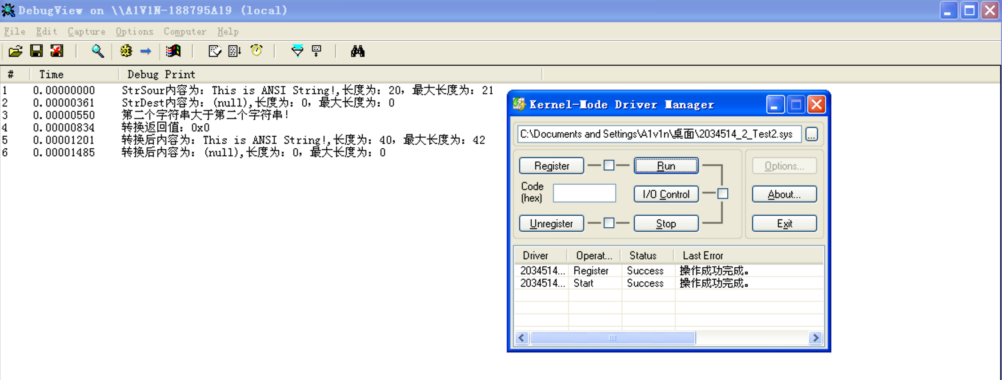Toggle the checkbox right of I/O Control
The image size is (1002, 380).
coord(723,194)
